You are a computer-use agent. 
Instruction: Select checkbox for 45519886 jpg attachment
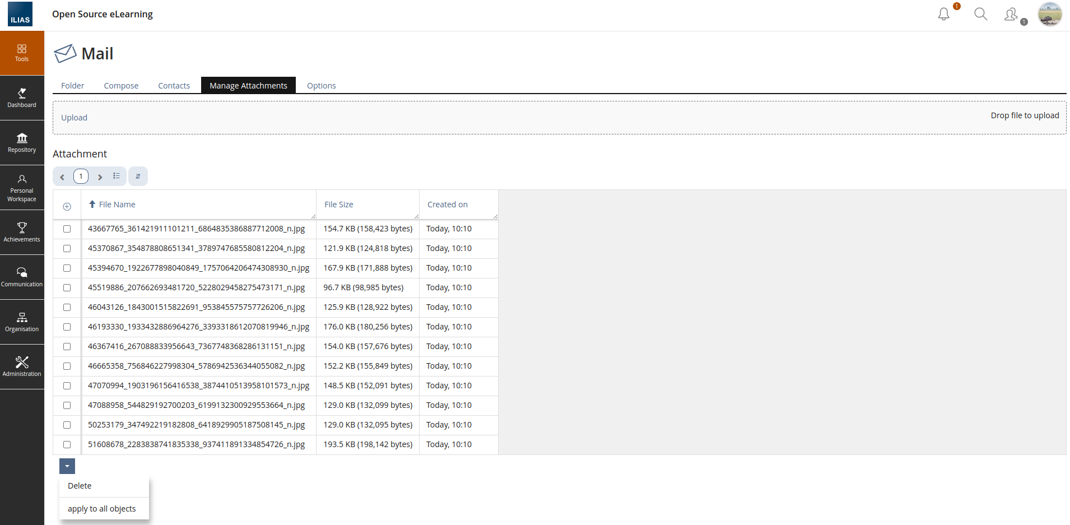point(67,288)
